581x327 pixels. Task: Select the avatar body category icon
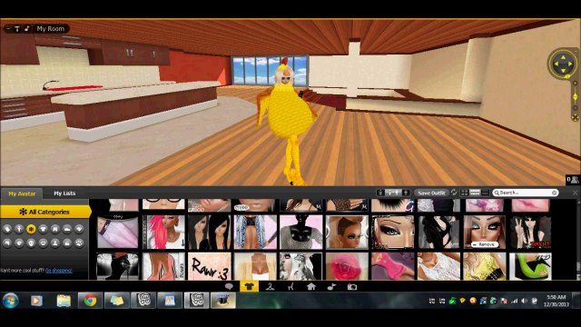click(x=19, y=229)
